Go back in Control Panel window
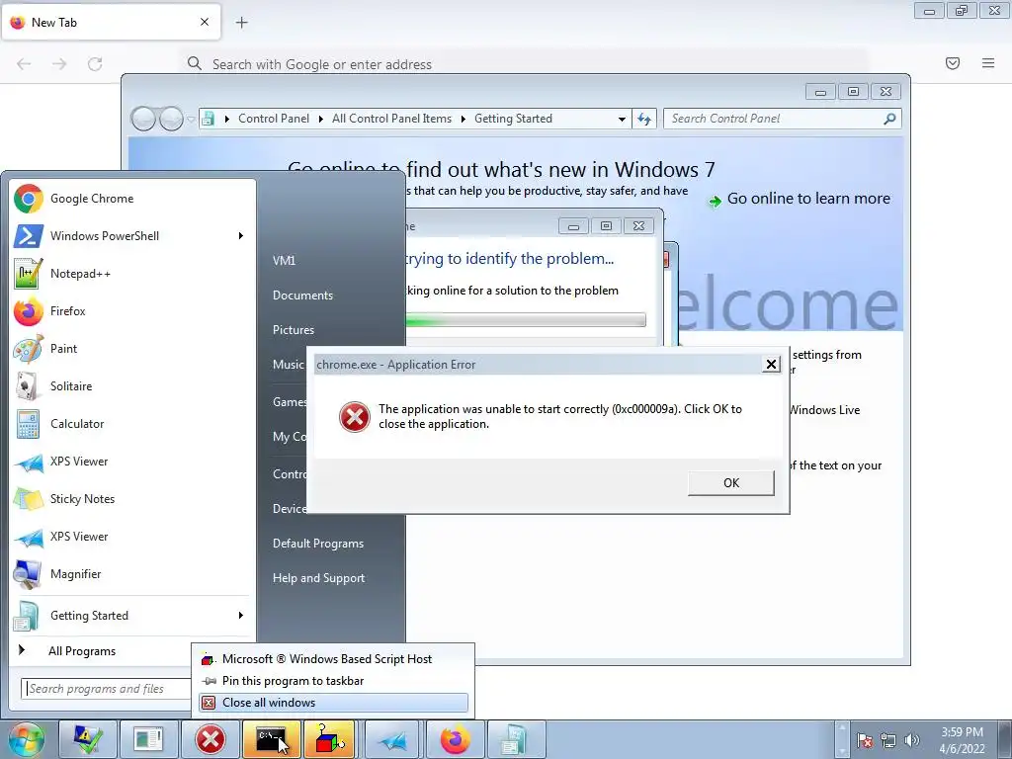This screenshot has width=1012, height=759. click(143, 119)
